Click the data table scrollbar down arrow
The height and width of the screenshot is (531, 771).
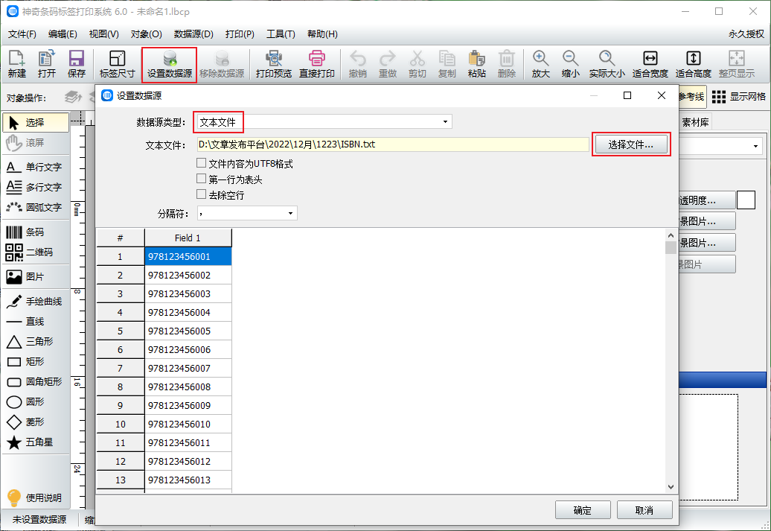coord(671,487)
